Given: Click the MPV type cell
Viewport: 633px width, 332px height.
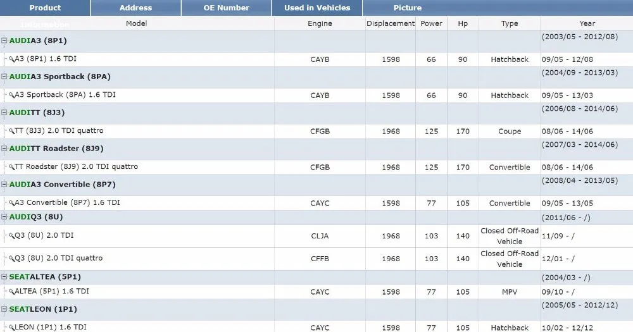Looking at the screenshot, I should 510,292.
